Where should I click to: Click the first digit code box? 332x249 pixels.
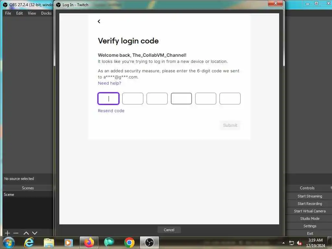108,99
